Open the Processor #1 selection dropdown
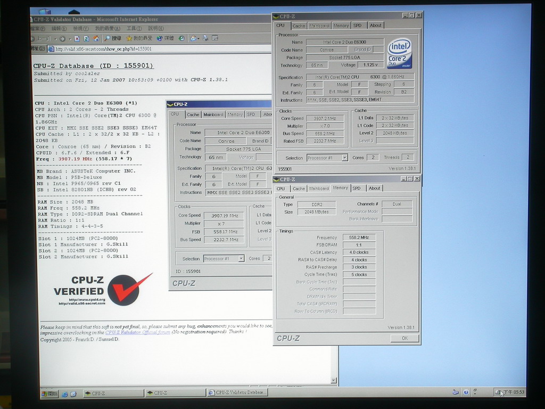Image resolution: width=545 pixels, height=409 pixels. [x=344, y=158]
